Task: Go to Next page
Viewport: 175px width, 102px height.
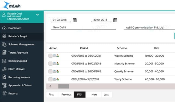Action: [x=94, y=94]
